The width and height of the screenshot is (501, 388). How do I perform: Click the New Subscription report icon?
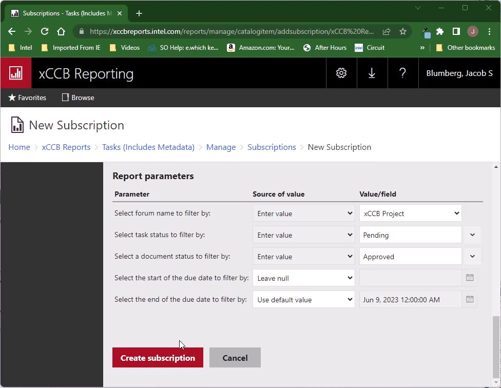[x=16, y=125]
